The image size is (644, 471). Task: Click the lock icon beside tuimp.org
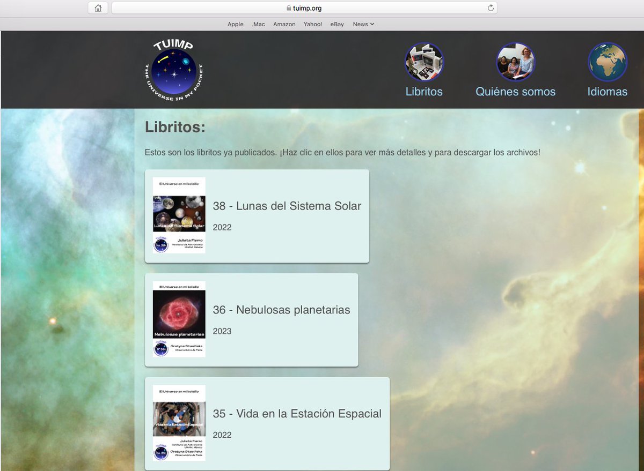point(289,8)
